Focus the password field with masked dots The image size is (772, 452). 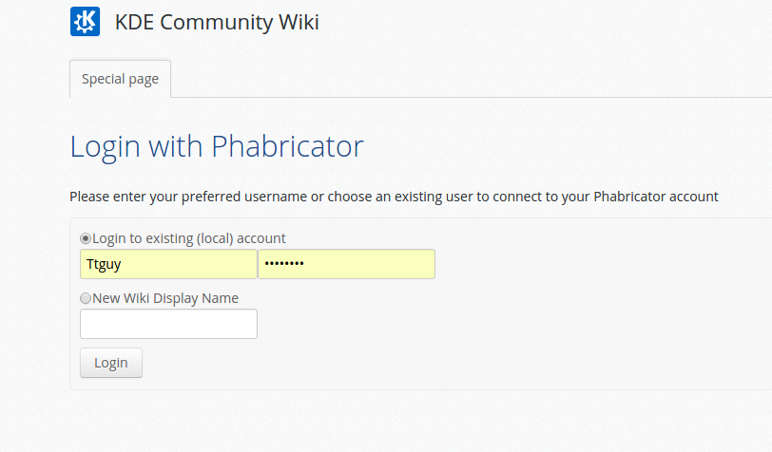(x=346, y=264)
